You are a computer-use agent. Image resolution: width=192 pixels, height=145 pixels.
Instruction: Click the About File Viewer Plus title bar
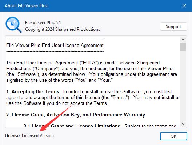click(86, 6)
